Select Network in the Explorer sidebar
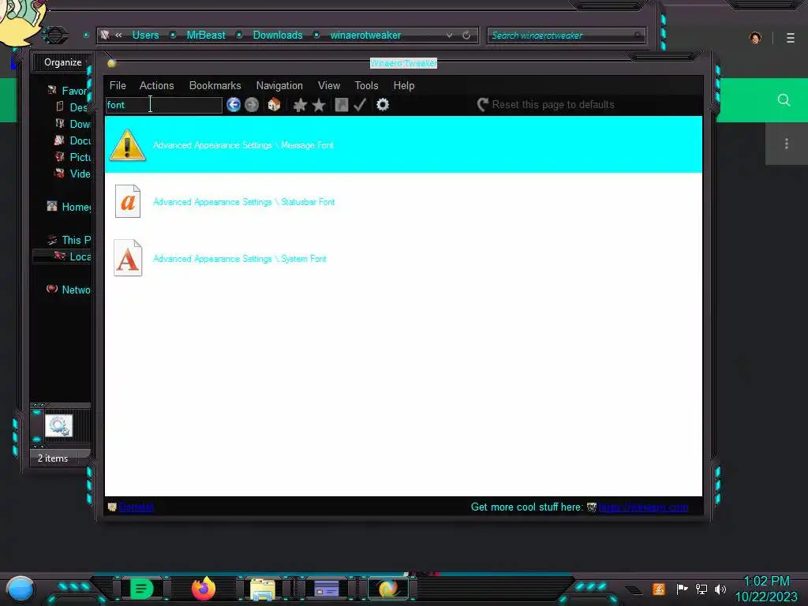808x606 pixels. 69,290
